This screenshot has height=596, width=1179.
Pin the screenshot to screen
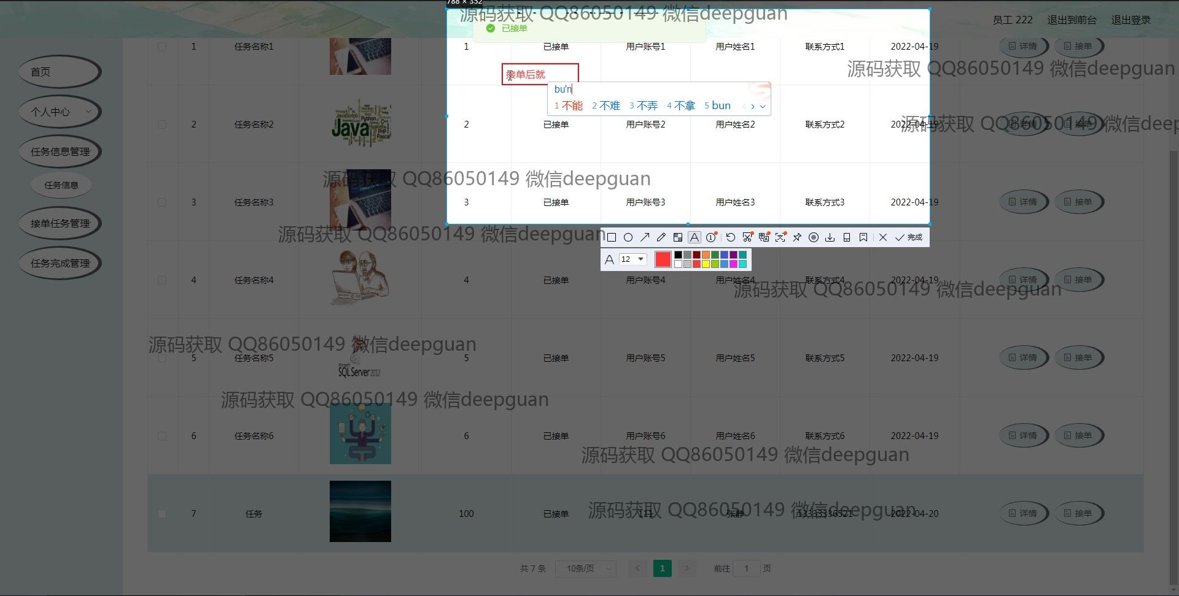tap(797, 237)
